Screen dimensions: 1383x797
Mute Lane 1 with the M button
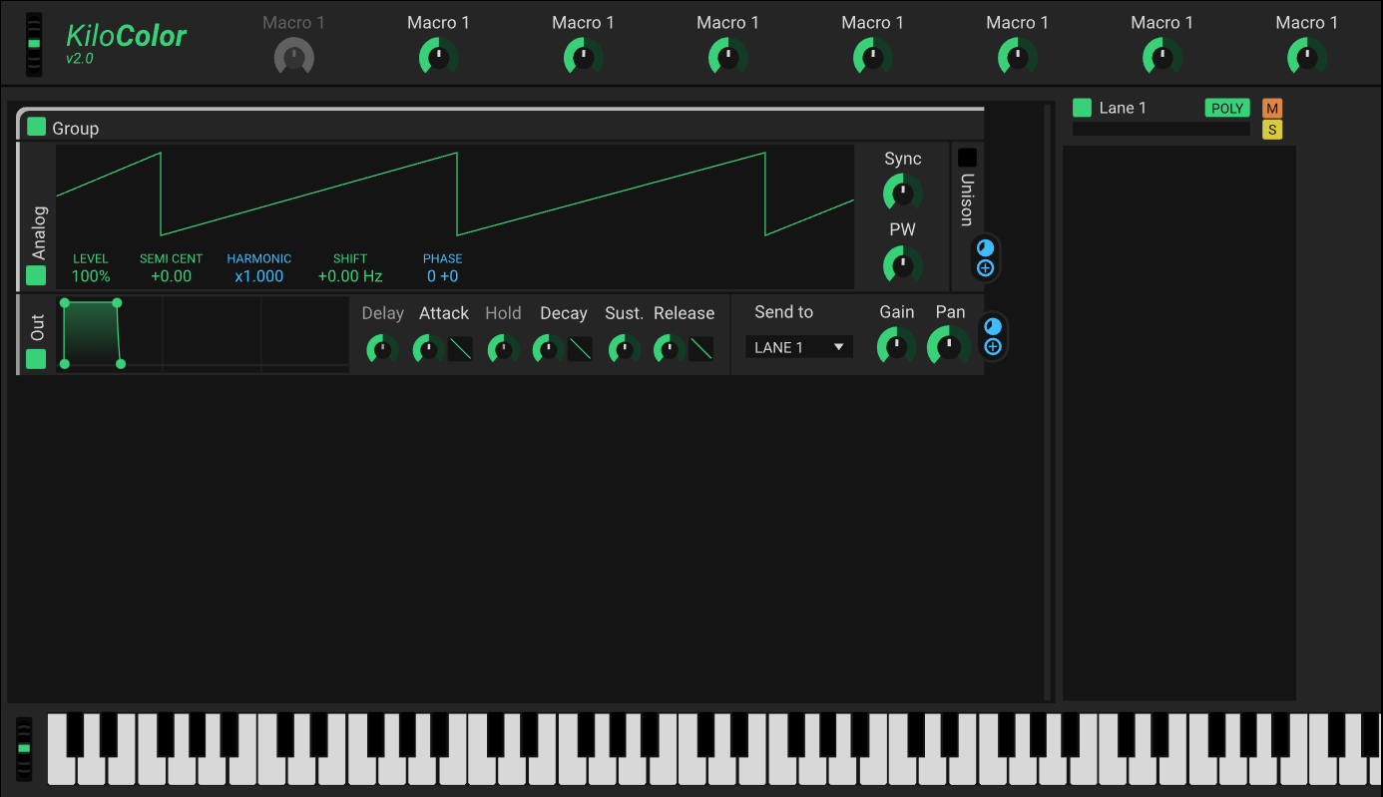click(x=1272, y=107)
